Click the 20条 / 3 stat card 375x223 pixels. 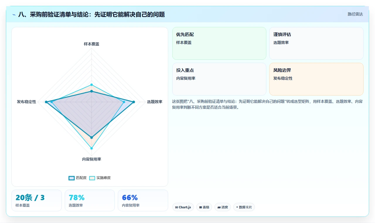pyautogui.click(x=37, y=200)
